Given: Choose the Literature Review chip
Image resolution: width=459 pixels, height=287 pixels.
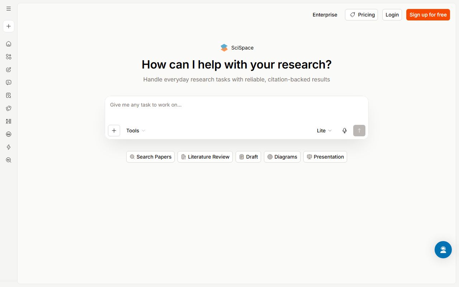Looking at the screenshot, I should [205, 157].
